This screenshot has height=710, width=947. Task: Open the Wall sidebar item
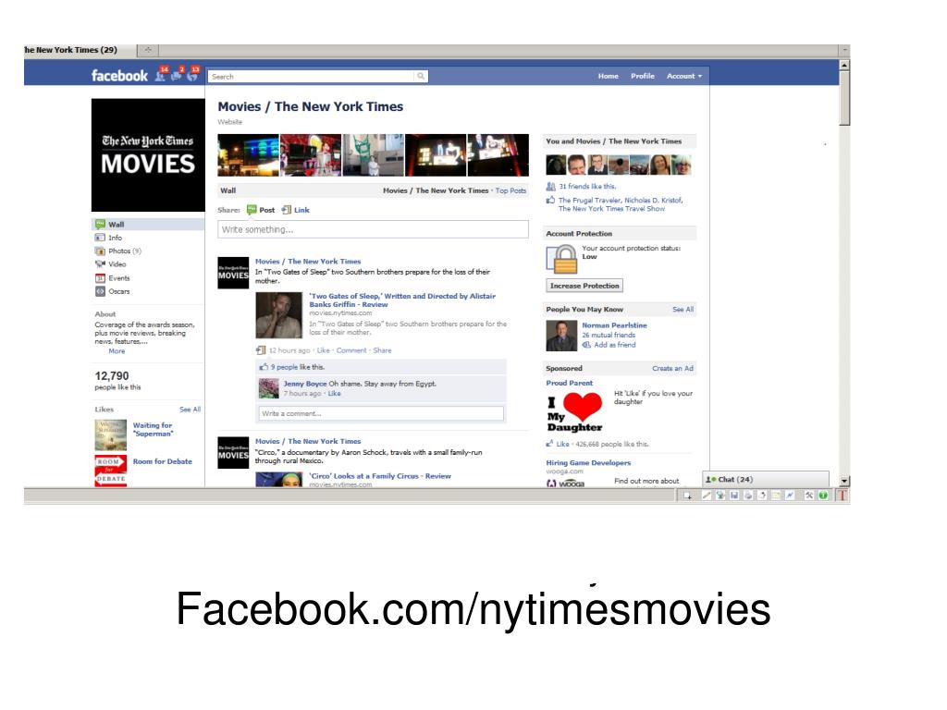point(148,224)
